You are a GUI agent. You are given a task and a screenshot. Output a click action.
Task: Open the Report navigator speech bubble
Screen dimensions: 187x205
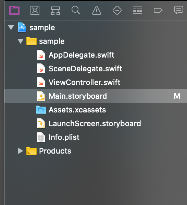(179, 10)
